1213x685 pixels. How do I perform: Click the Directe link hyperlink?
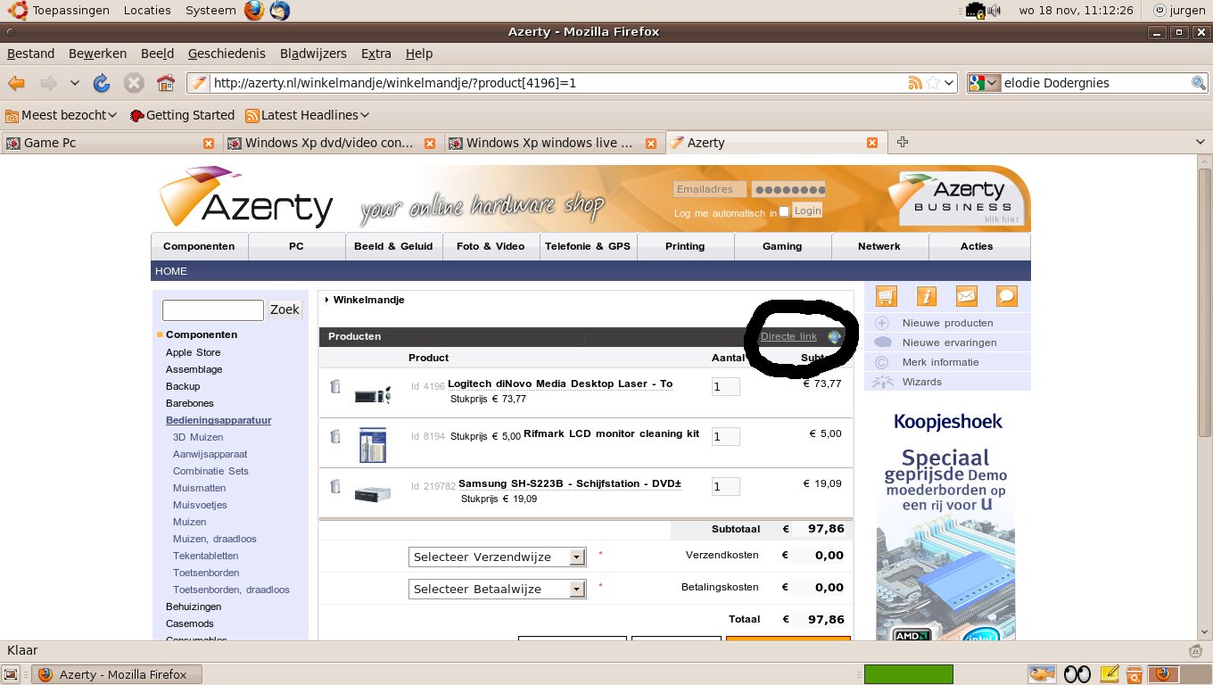coord(788,336)
